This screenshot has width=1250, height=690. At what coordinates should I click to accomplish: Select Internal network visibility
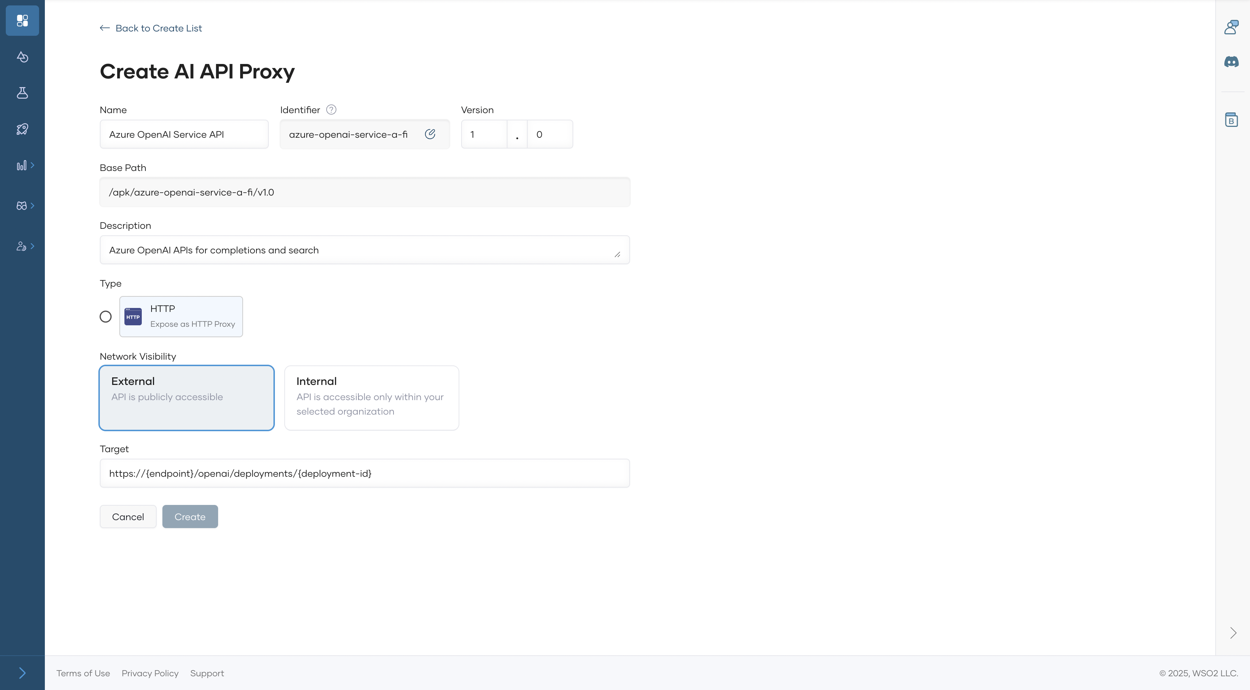click(x=371, y=398)
